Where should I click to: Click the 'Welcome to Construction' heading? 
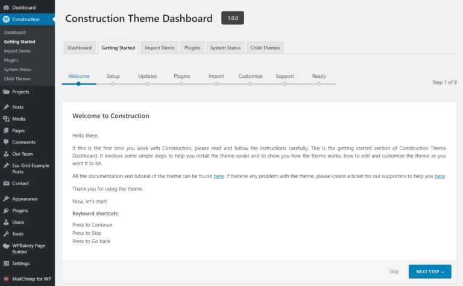(111, 116)
